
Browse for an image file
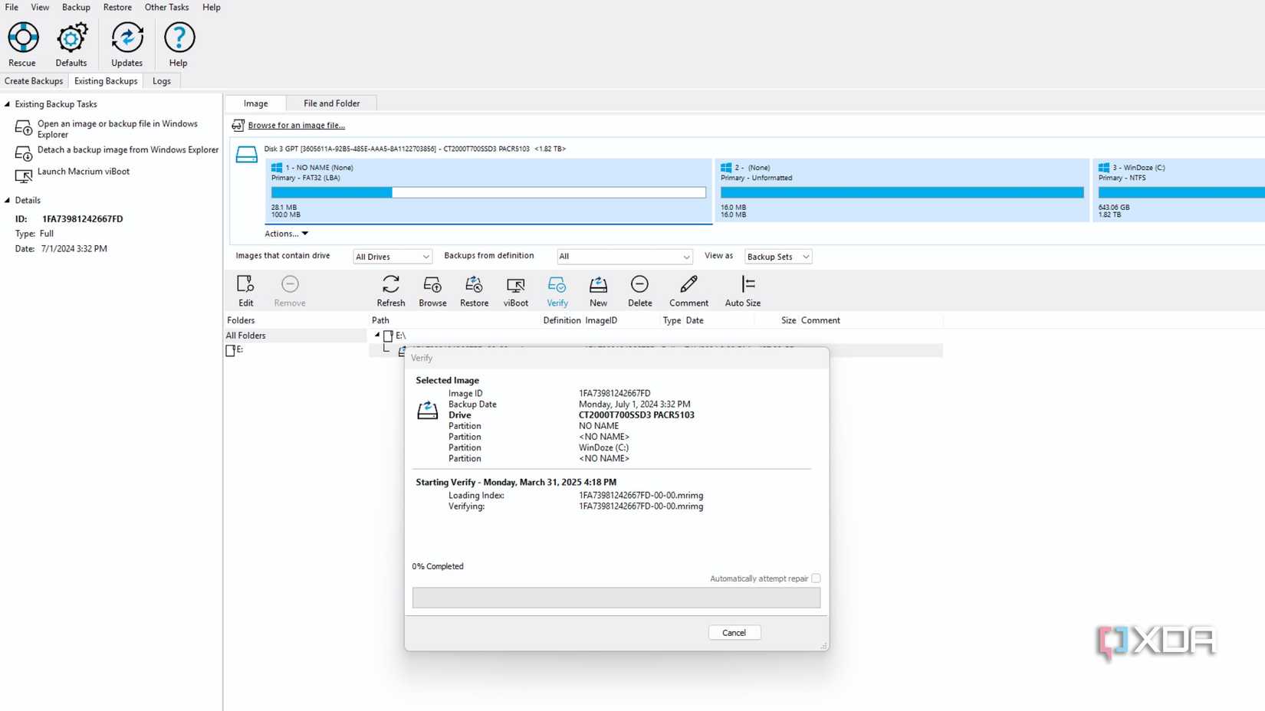tap(295, 125)
